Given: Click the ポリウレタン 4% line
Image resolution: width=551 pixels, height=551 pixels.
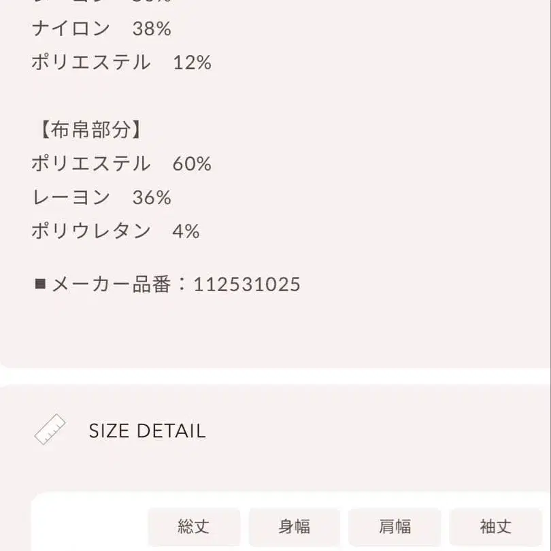Looking at the screenshot, I should (x=114, y=231).
